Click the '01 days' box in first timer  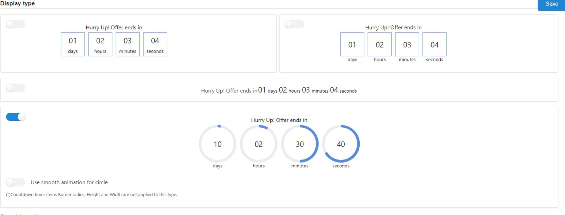pos(73,44)
